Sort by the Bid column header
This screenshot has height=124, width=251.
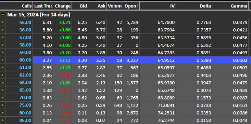coord(80,6)
